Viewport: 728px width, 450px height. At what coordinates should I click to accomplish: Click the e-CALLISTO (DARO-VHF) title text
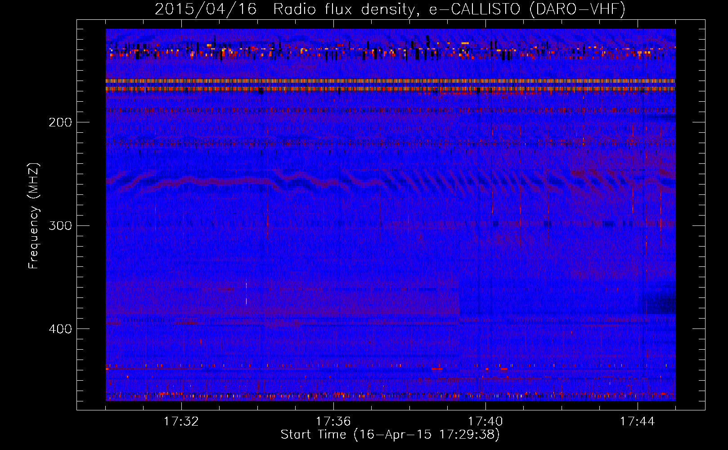pyautogui.click(x=527, y=9)
